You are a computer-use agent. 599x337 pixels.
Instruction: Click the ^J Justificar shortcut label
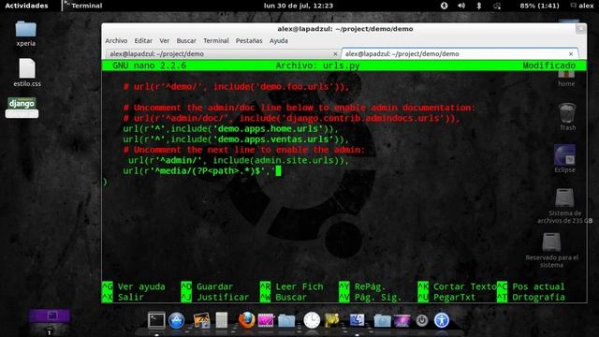pos(214,298)
